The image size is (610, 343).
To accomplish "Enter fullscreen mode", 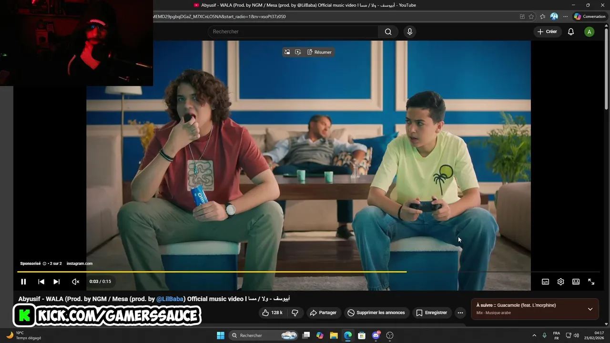I will point(591,282).
